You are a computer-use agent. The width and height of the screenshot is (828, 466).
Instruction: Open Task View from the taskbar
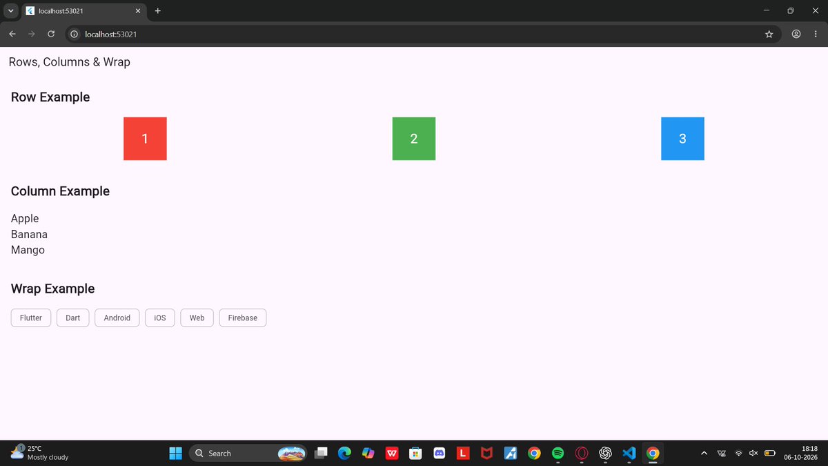coord(321,453)
